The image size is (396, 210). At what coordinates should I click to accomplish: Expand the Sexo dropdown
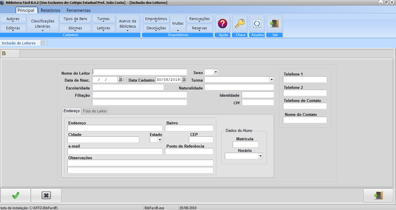pos(216,72)
